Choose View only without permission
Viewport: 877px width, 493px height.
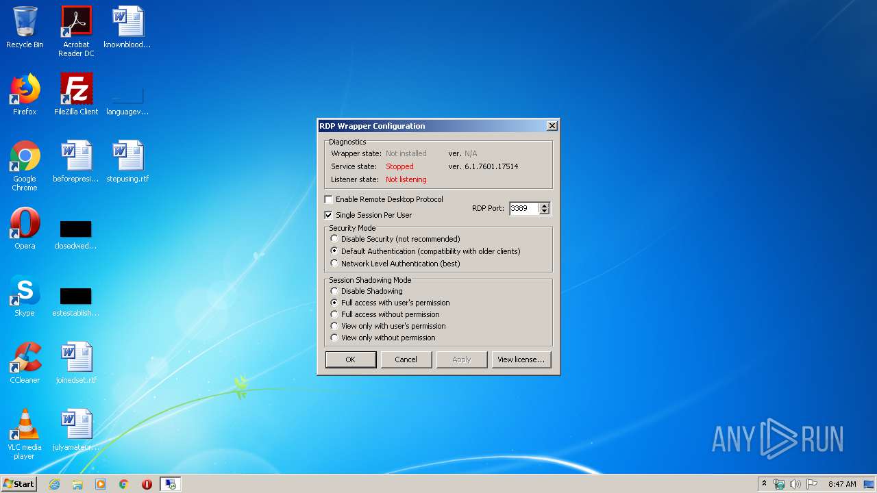point(334,338)
